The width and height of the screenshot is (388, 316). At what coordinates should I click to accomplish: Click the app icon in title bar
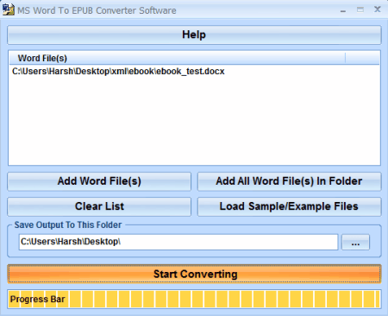[9, 9]
